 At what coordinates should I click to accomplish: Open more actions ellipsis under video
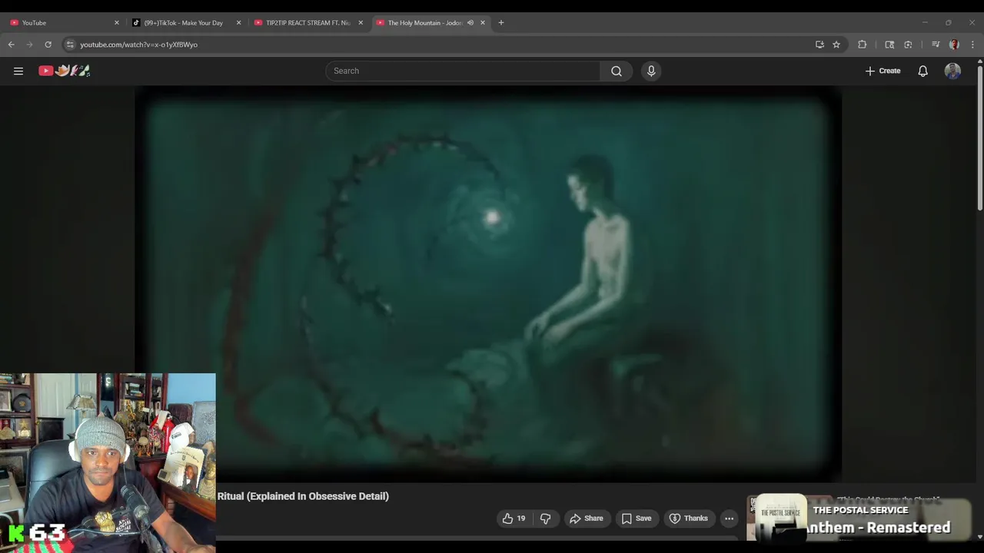click(729, 518)
